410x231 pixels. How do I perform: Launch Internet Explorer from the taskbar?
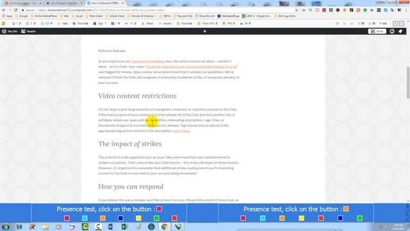(19, 227)
